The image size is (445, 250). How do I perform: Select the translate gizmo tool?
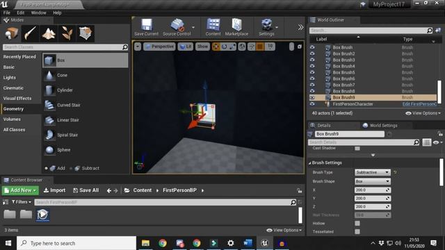tap(216, 47)
